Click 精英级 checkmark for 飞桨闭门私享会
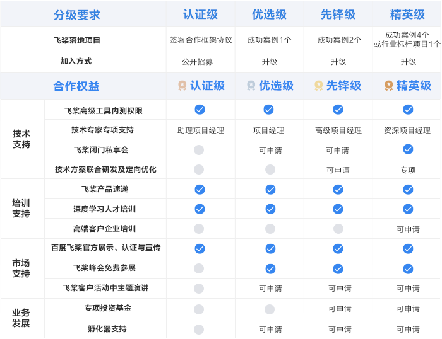Image resolution: width=442 pixels, height=339 pixels. [408, 149]
